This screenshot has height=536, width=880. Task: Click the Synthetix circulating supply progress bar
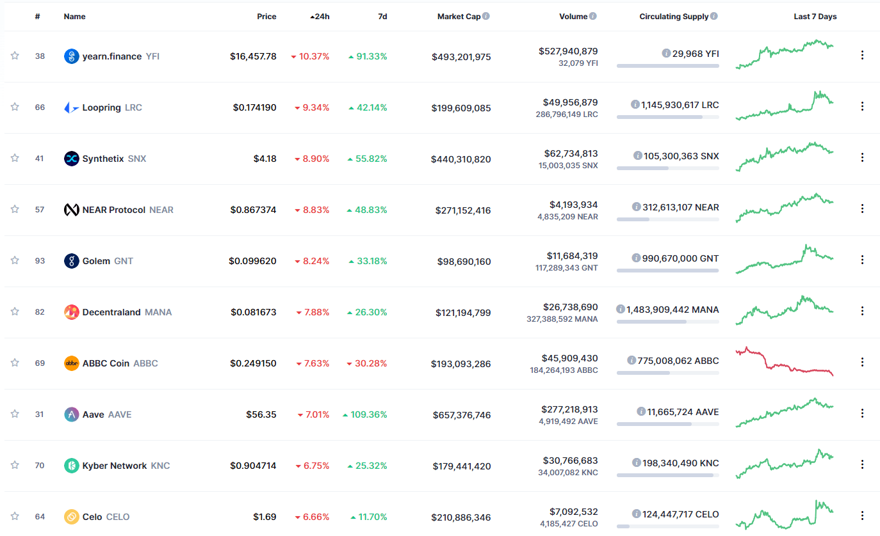pos(668,168)
